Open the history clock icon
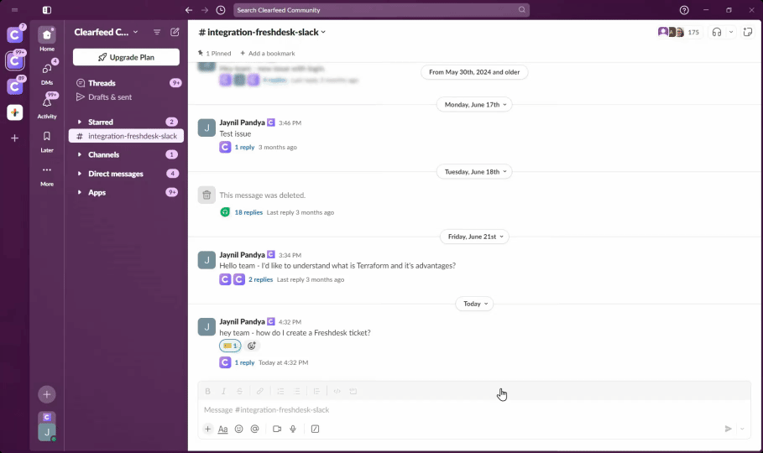Screen dimensions: 763x453 click(x=220, y=10)
